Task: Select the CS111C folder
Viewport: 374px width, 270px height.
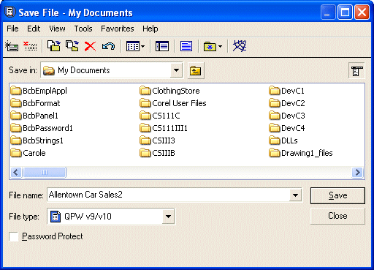Action: (x=160, y=116)
